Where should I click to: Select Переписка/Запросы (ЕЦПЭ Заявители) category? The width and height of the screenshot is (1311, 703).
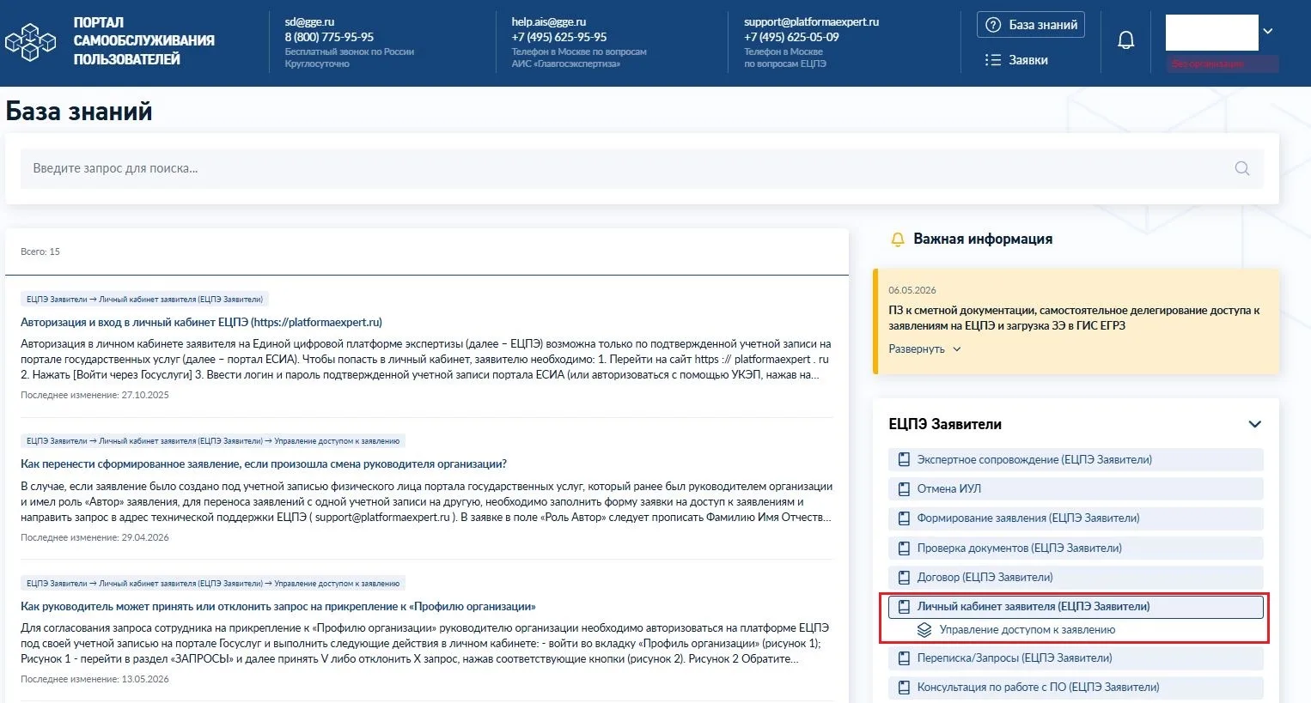(1076, 658)
